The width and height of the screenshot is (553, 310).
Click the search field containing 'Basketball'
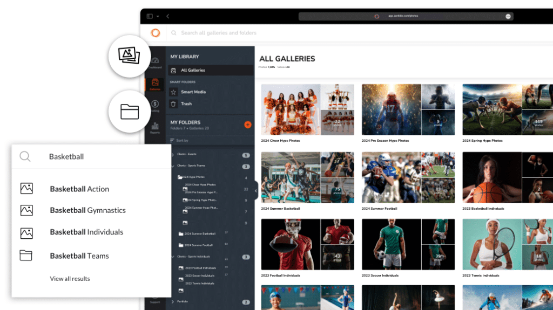(x=91, y=156)
